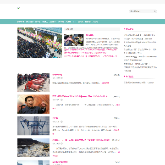Click the broken logo image in header
This screenshot has width=165, height=165.
(x=18, y=8)
